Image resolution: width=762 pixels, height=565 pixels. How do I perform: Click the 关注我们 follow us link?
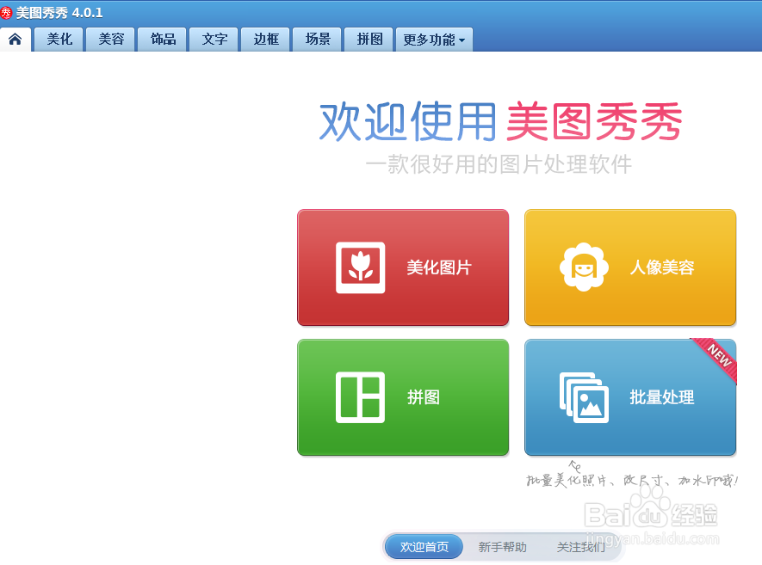coord(581,546)
